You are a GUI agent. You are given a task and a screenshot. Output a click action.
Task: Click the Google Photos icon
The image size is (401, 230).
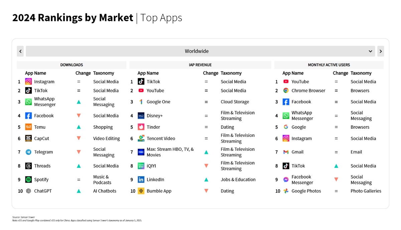point(286,191)
